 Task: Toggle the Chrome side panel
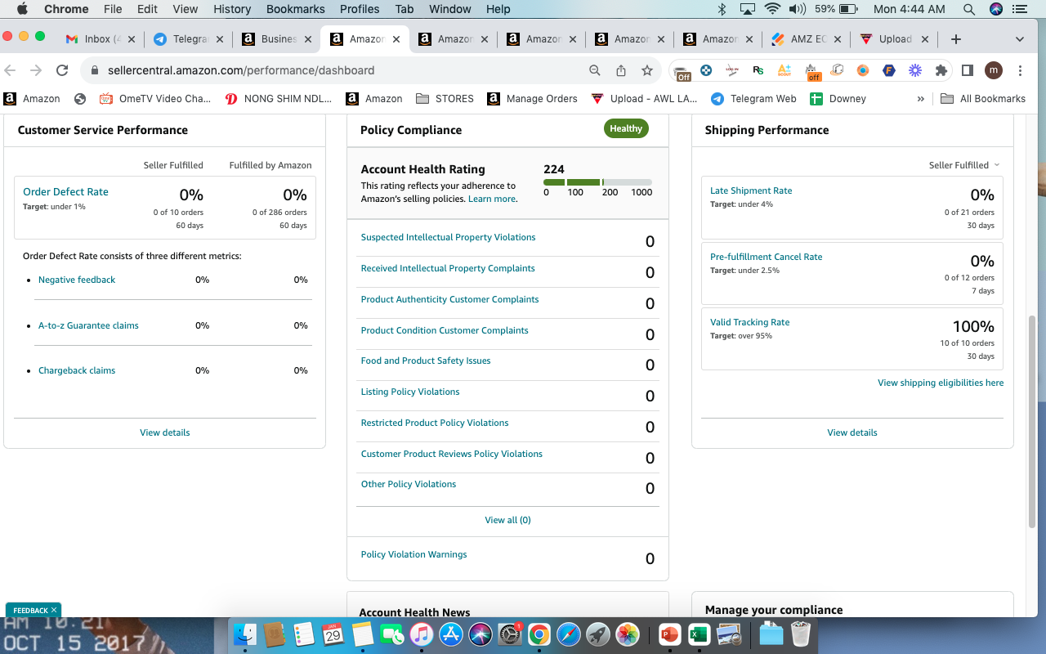968,70
